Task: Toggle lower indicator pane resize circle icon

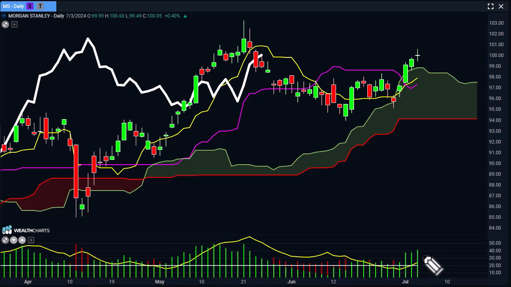Action: coord(5,240)
